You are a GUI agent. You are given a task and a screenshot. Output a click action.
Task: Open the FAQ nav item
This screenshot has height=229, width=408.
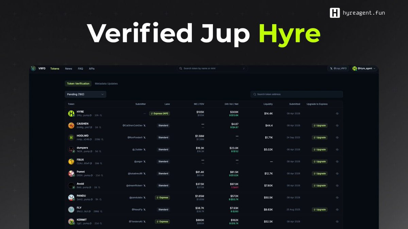[x=80, y=69]
